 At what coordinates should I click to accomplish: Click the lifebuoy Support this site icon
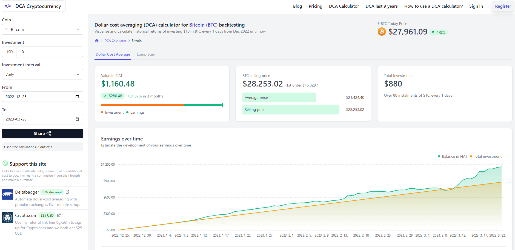click(x=5, y=163)
